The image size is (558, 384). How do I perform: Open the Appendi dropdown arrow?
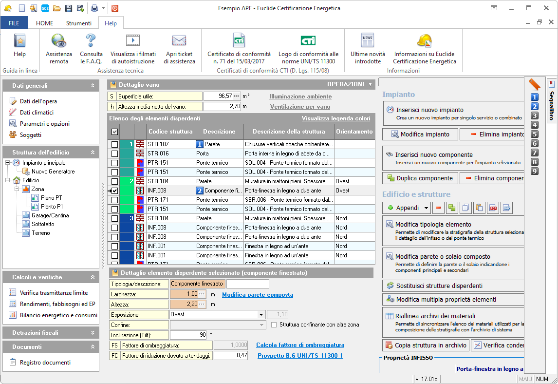click(426, 208)
